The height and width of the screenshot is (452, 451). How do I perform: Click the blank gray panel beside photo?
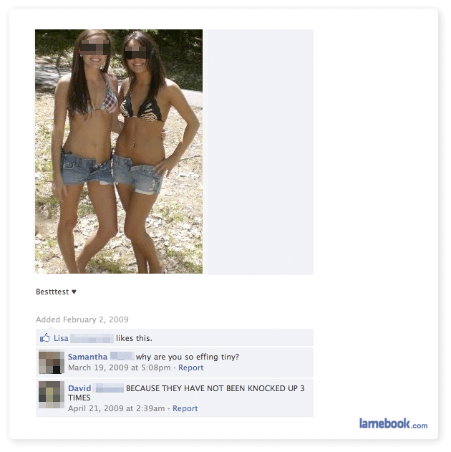(261, 152)
